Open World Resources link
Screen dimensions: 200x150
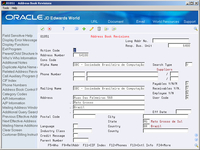coord(166,21)
